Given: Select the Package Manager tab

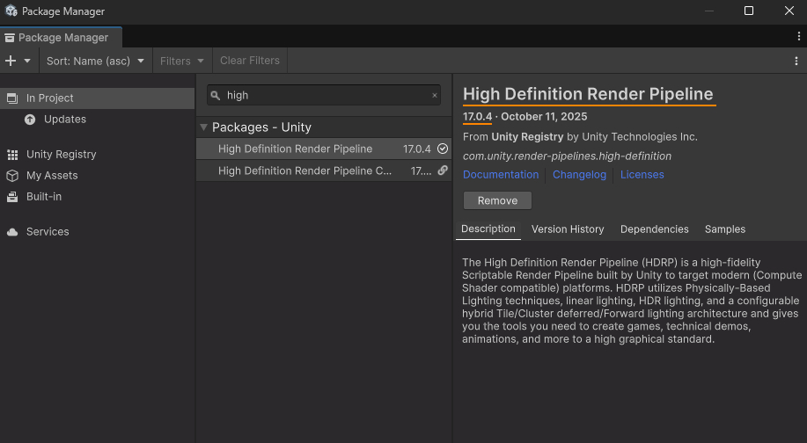Looking at the screenshot, I should [x=61, y=38].
